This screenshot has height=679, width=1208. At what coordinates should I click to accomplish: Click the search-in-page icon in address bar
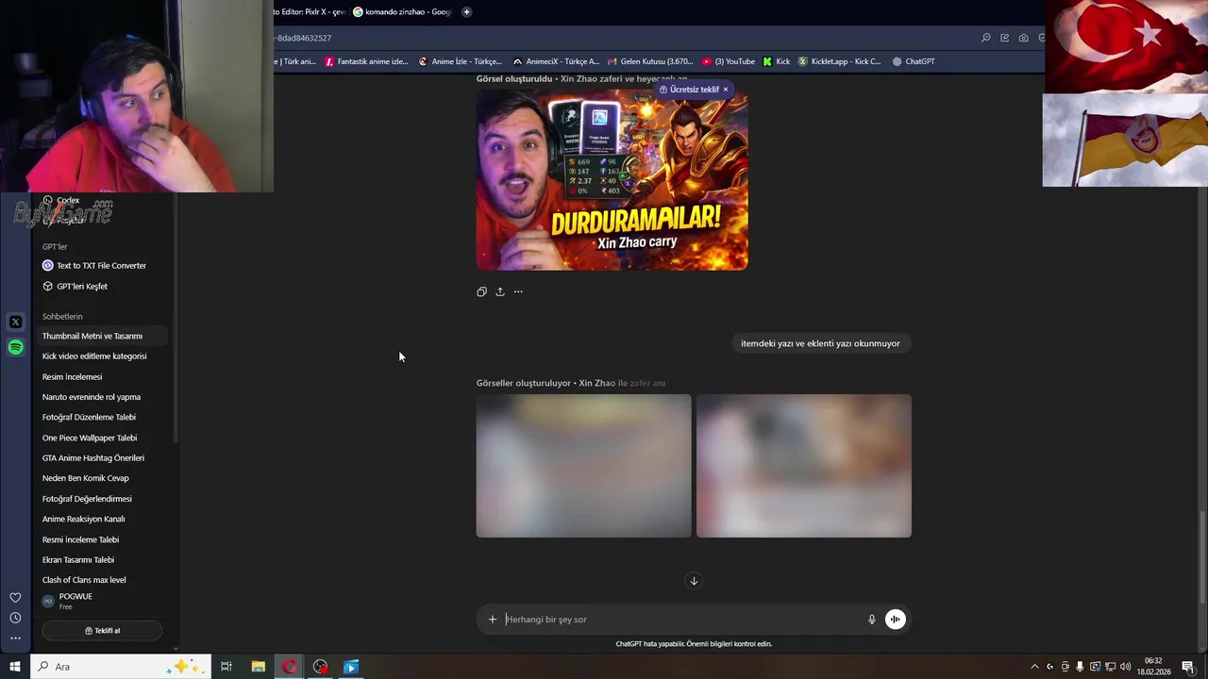[x=986, y=38]
